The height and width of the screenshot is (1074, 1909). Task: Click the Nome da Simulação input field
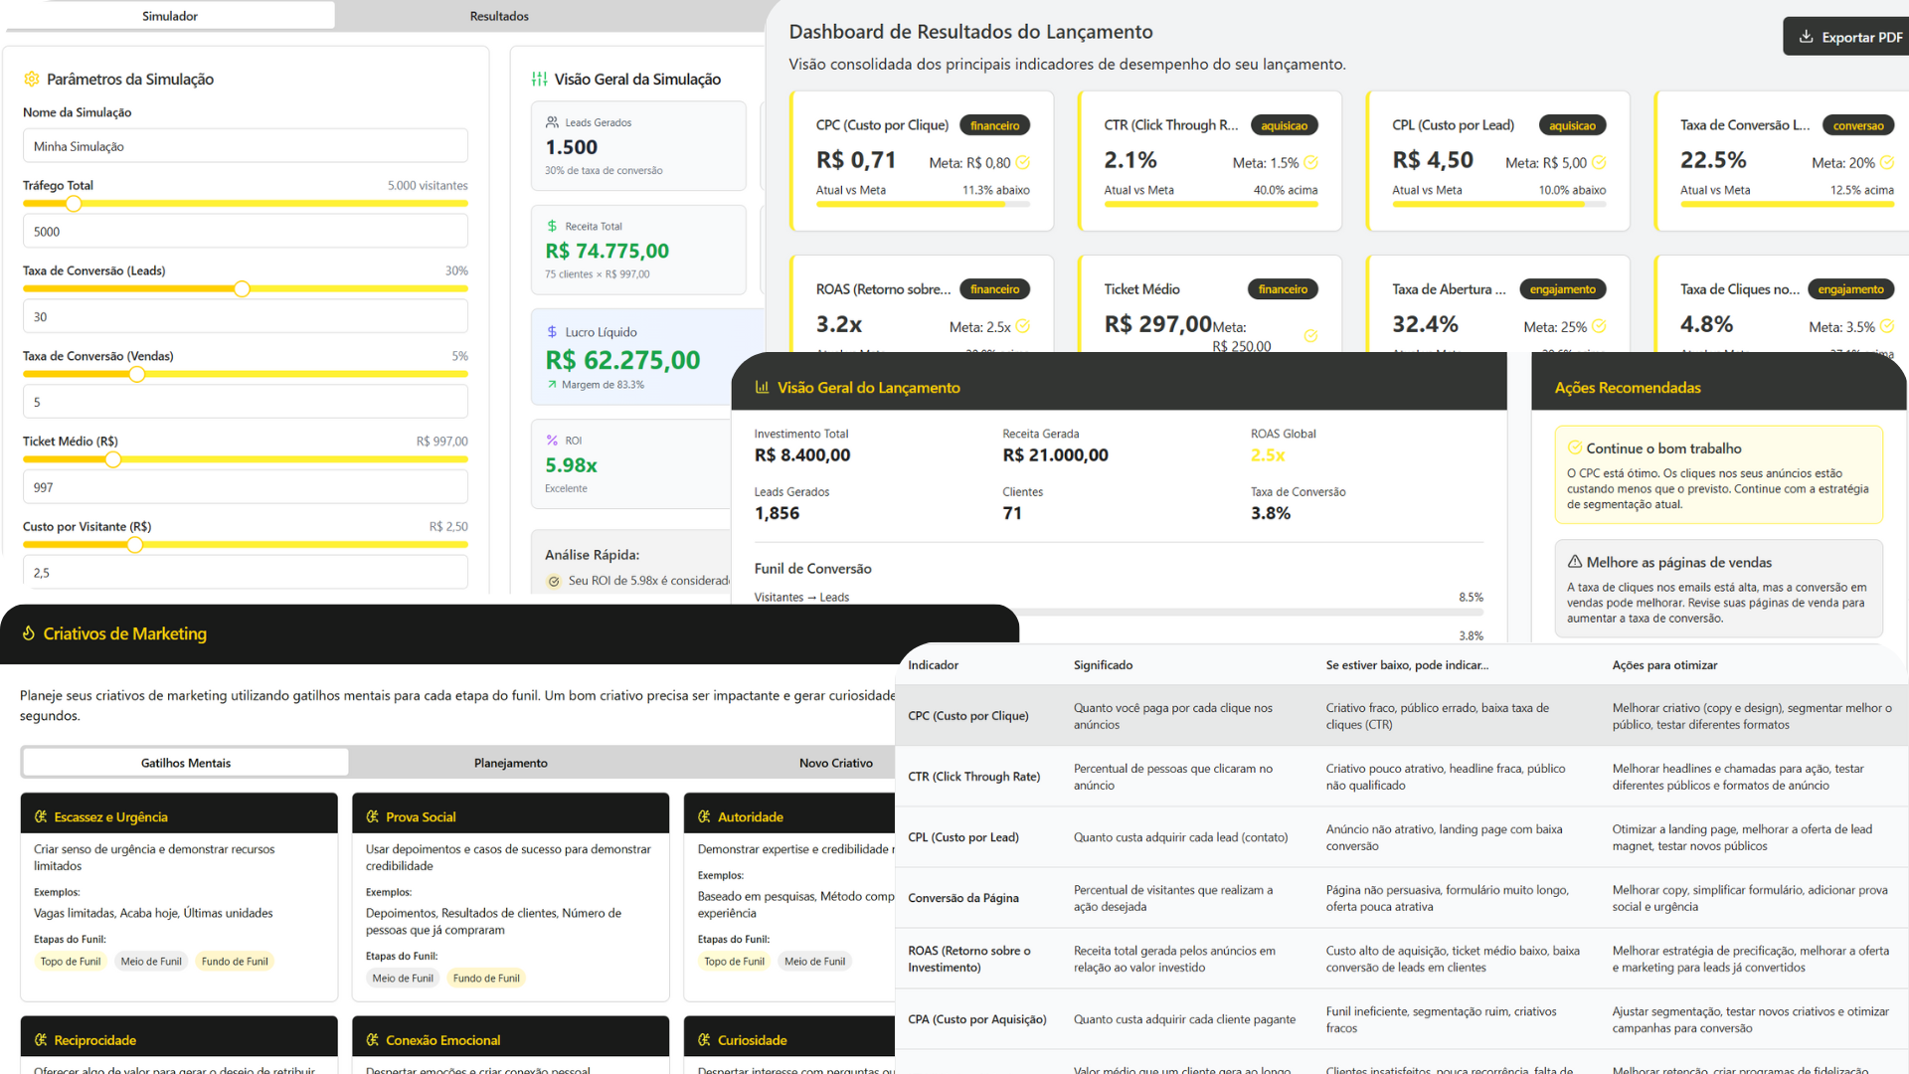tap(245, 146)
